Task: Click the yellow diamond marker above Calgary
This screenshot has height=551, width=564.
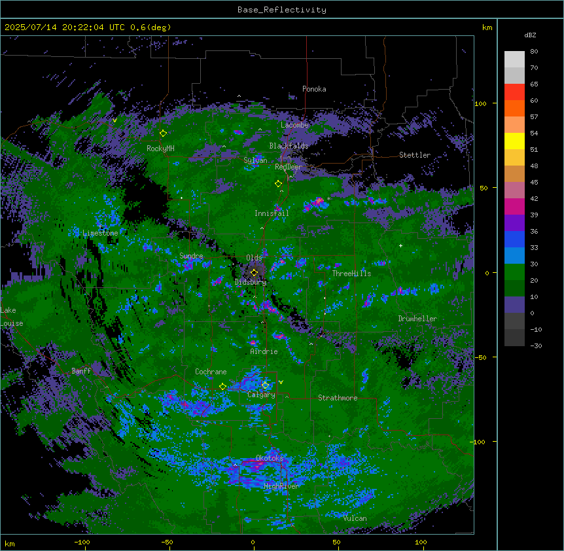Action: (265, 385)
